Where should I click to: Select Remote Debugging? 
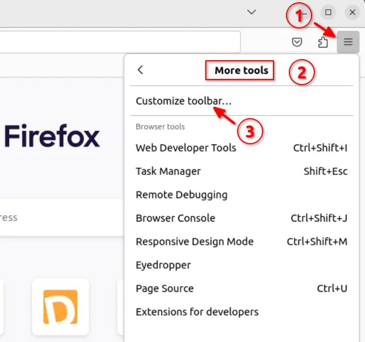click(242, 195)
